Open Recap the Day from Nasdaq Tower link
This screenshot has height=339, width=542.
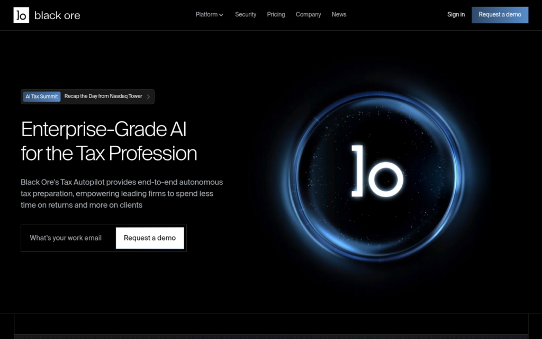[103, 96]
